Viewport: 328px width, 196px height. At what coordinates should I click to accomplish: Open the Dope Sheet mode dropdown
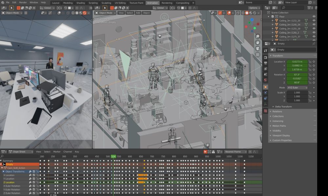click(x=21, y=152)
